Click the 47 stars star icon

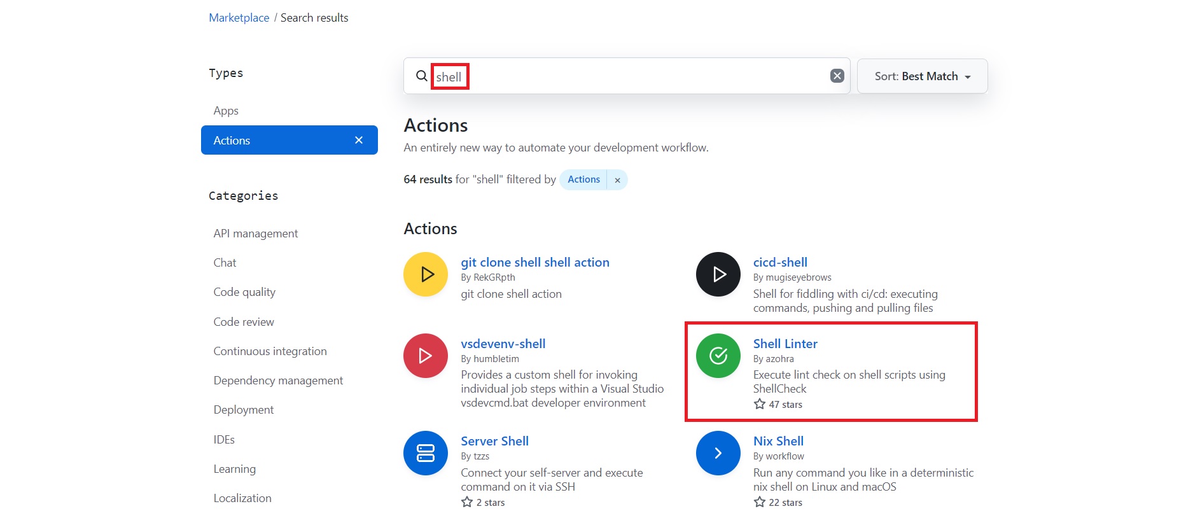click(x=760, y=404)
